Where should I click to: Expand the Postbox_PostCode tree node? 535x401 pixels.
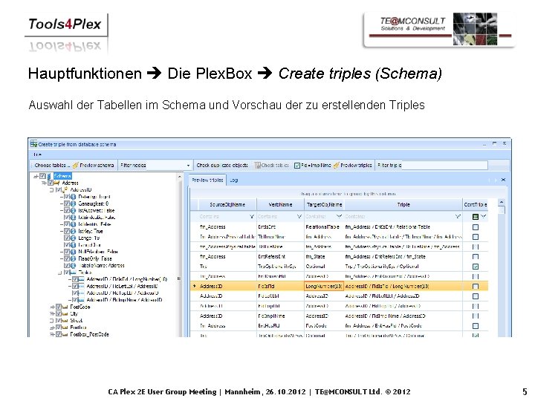[x=52, y=334]
